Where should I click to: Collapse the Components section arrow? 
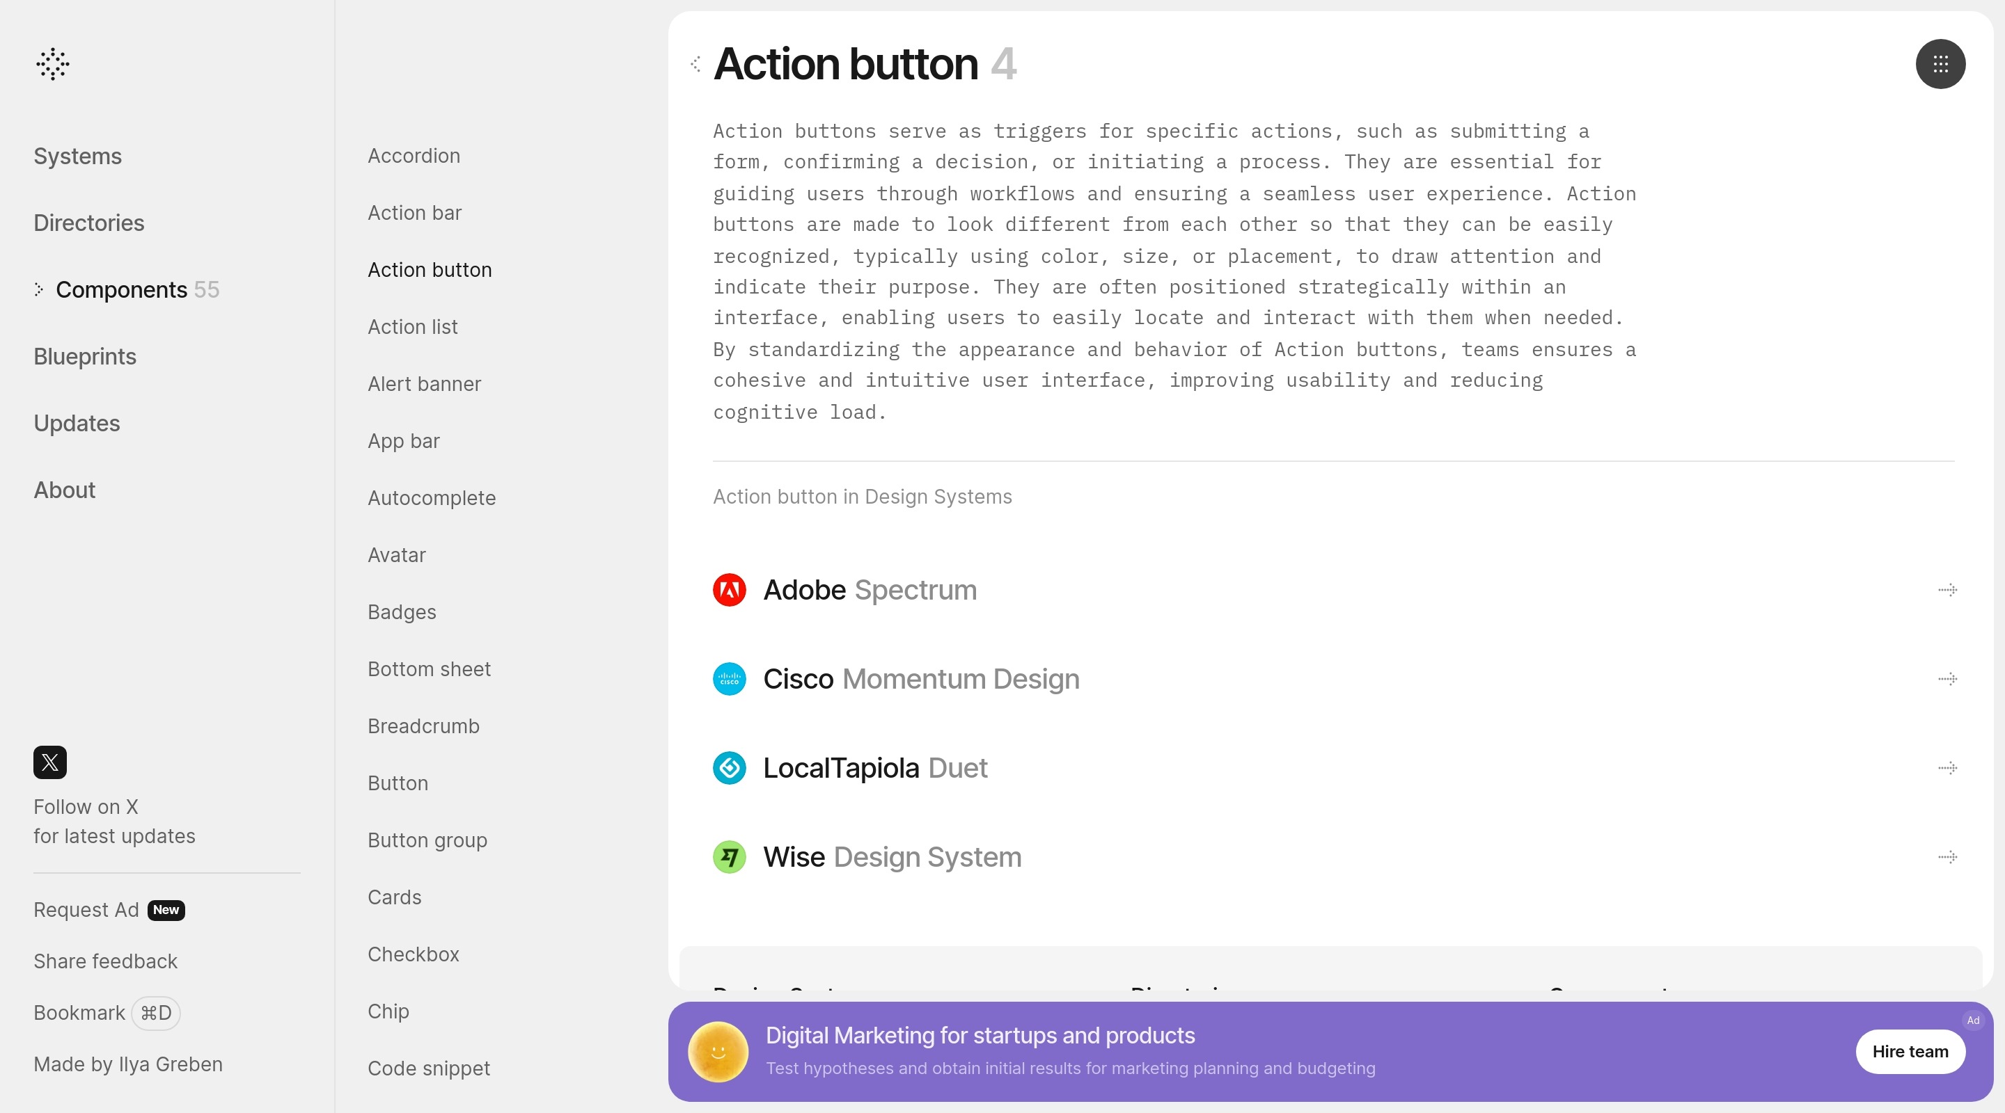[x=39, y=289]
